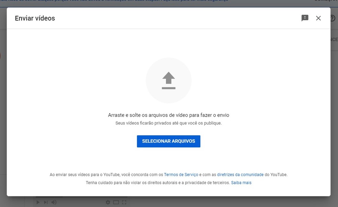
Task: Open the player settings gear
Action: pos(108,202)
